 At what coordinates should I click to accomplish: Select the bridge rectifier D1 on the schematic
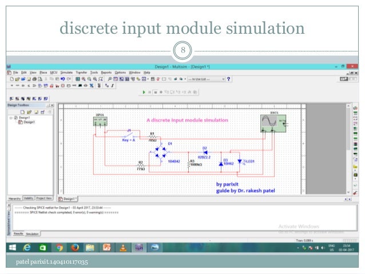[x=160, y=152]
